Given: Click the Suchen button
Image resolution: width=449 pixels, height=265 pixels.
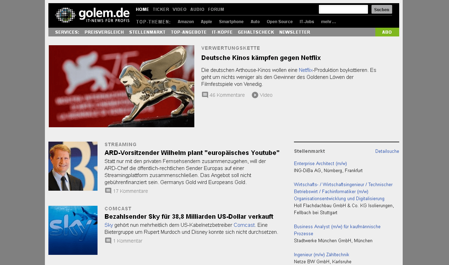Looking at the screenshot, I should pos(382,9).
